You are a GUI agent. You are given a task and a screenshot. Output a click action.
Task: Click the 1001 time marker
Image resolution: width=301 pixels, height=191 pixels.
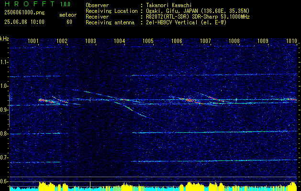pos(33,41)
